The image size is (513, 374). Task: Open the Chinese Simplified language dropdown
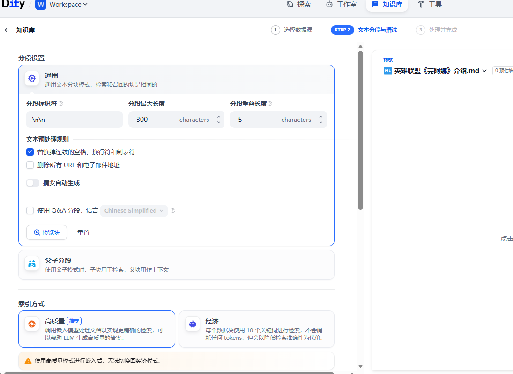[x=134, y=211]
